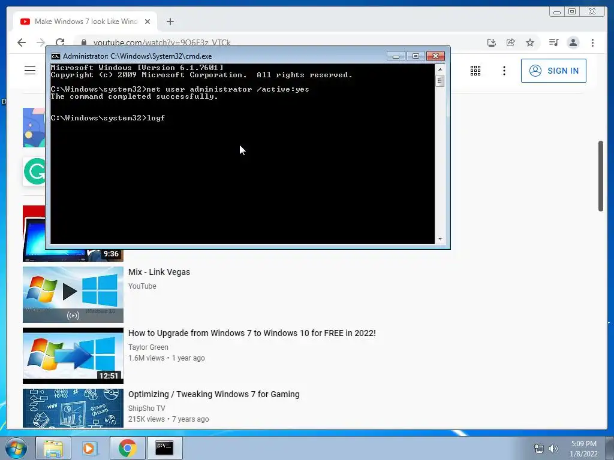The width and height of the screenshot is (614, 460).
Task: Open the install app icon in Chrome toolbar
Action: pos(492,43)
